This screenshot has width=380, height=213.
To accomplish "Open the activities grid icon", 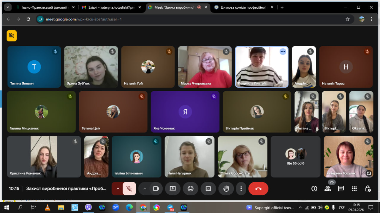I will [354, 189].
